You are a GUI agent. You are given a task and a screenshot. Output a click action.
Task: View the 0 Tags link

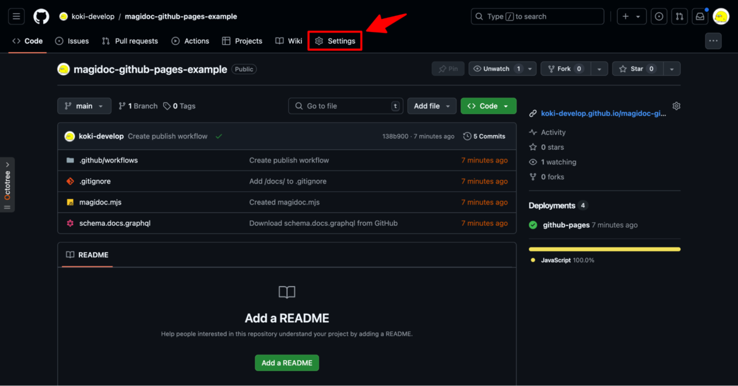pos(180,106)
